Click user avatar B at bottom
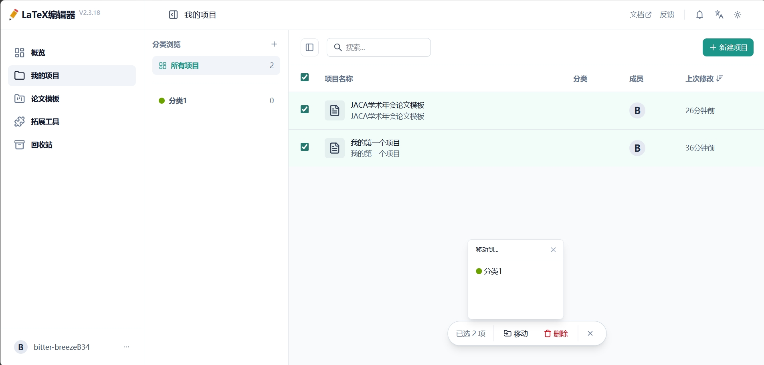 pyautogui.click(x=21, y=347)
